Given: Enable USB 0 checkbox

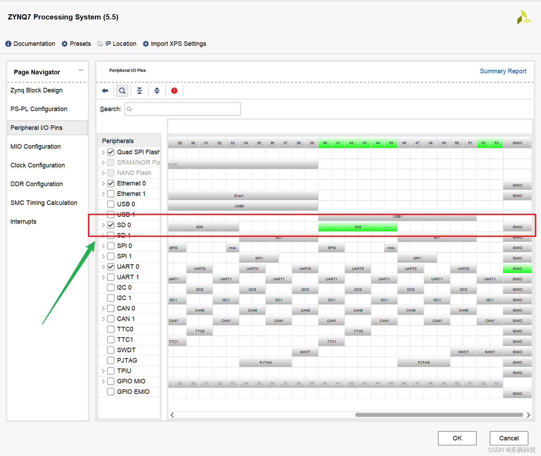Looking at the screenshot, I should point(111,204).
